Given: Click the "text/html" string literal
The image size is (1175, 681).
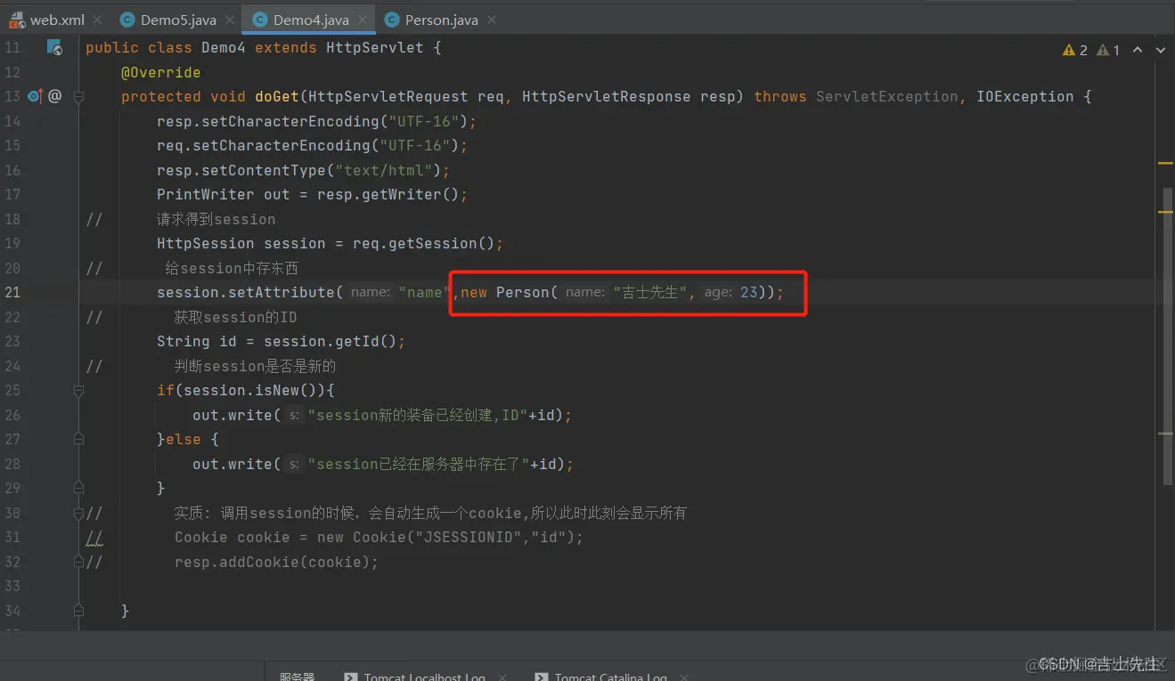Looking at the screenshot, I should tap(384, 170).
